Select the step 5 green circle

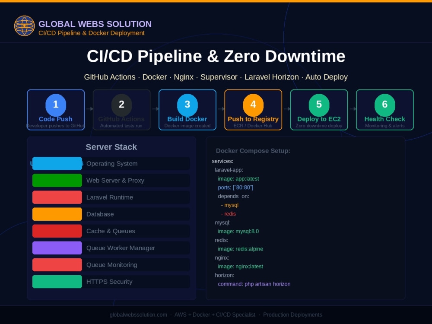[319, 105]
